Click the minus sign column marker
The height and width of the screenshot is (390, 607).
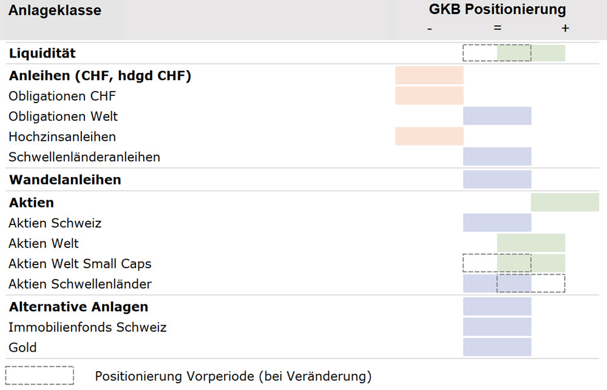430,29
